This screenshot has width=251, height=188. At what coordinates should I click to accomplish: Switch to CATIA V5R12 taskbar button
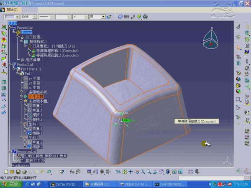tap(64, 184)
